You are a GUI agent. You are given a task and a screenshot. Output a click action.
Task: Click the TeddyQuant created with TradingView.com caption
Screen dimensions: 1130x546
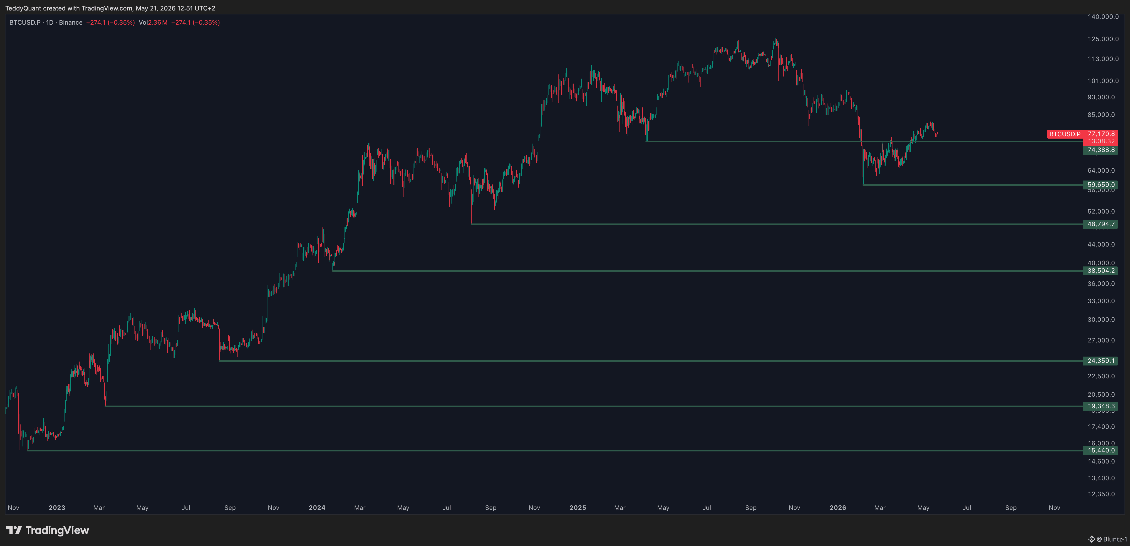pos(110,8)
